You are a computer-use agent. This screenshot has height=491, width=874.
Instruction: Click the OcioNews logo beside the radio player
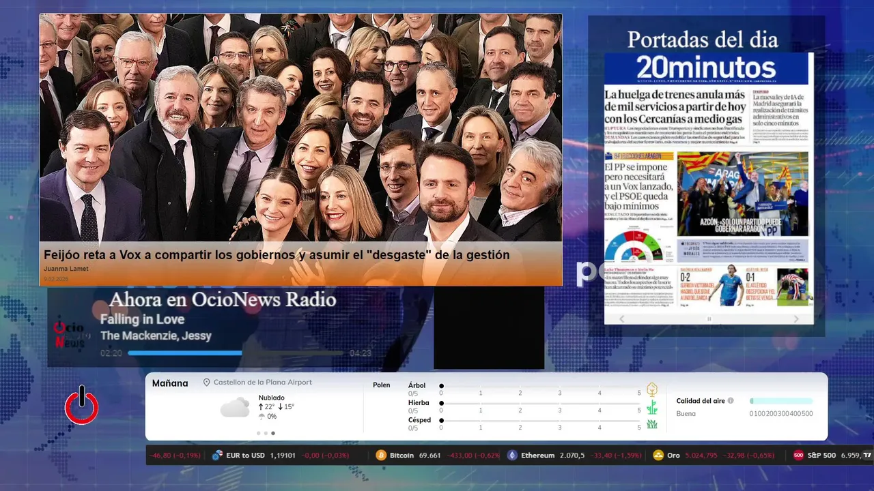click(x=72, y=334)
